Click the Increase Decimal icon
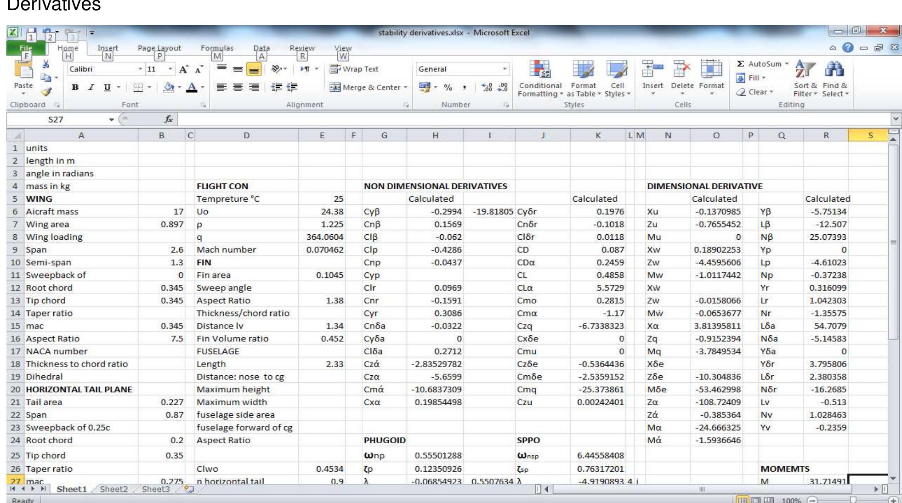This screenshot has width=902, height=503. pos(487,87)
